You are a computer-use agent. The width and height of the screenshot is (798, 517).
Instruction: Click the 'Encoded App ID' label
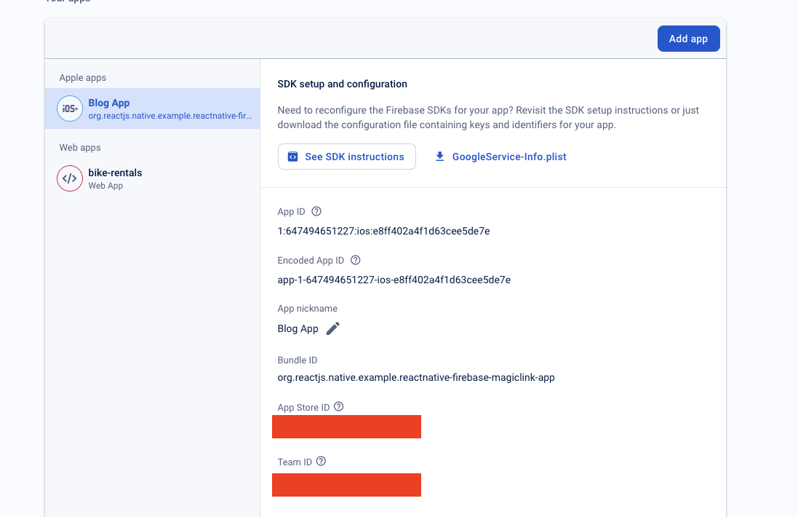[311, 260]
